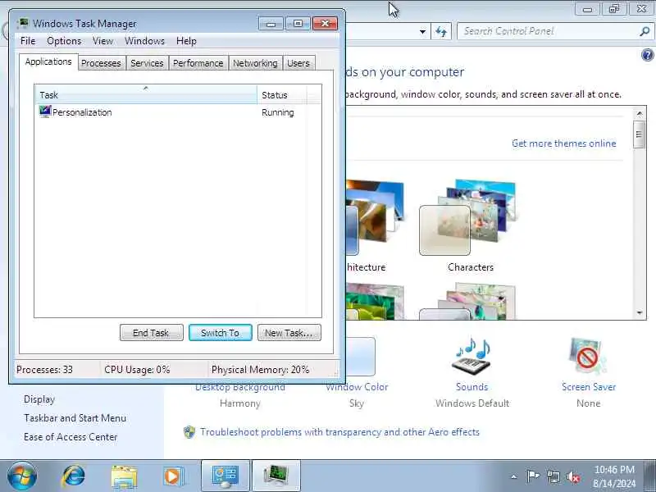This screenshot has height=492, width=656.
Task: Open the address bar history dropdown arrow
Action: coord(422,31)
